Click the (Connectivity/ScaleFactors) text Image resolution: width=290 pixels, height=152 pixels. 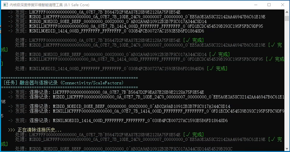(x=92, y=83)
